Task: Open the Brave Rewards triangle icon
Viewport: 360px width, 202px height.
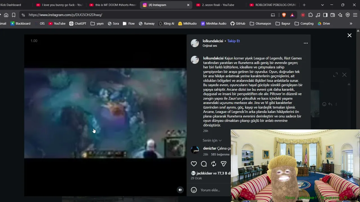Action: (x=292, y=15)
